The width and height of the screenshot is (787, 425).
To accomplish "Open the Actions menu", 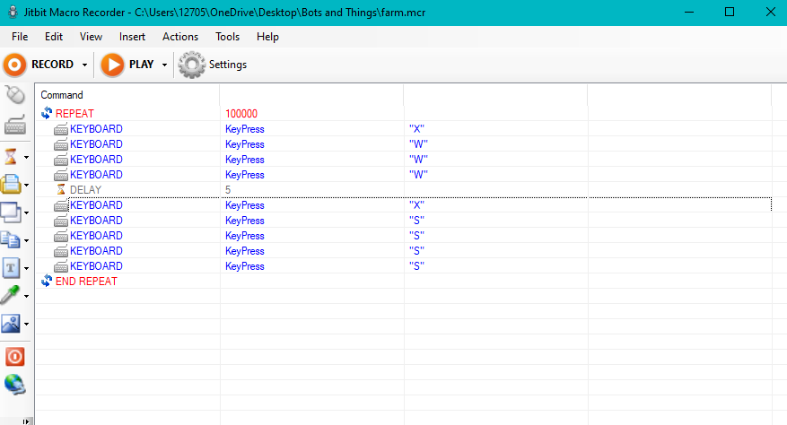I will point(180,37).
